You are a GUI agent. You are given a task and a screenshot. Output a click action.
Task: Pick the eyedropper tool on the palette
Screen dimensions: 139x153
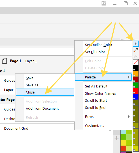[136, 50]
